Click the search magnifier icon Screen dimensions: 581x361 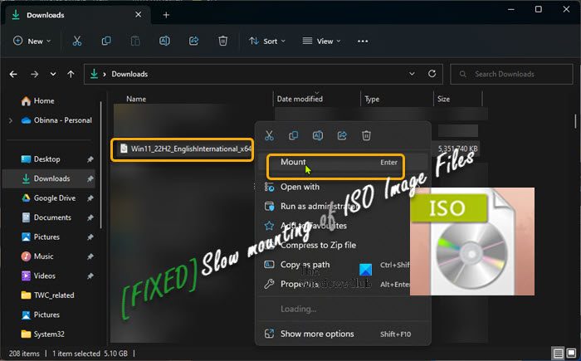463,74
